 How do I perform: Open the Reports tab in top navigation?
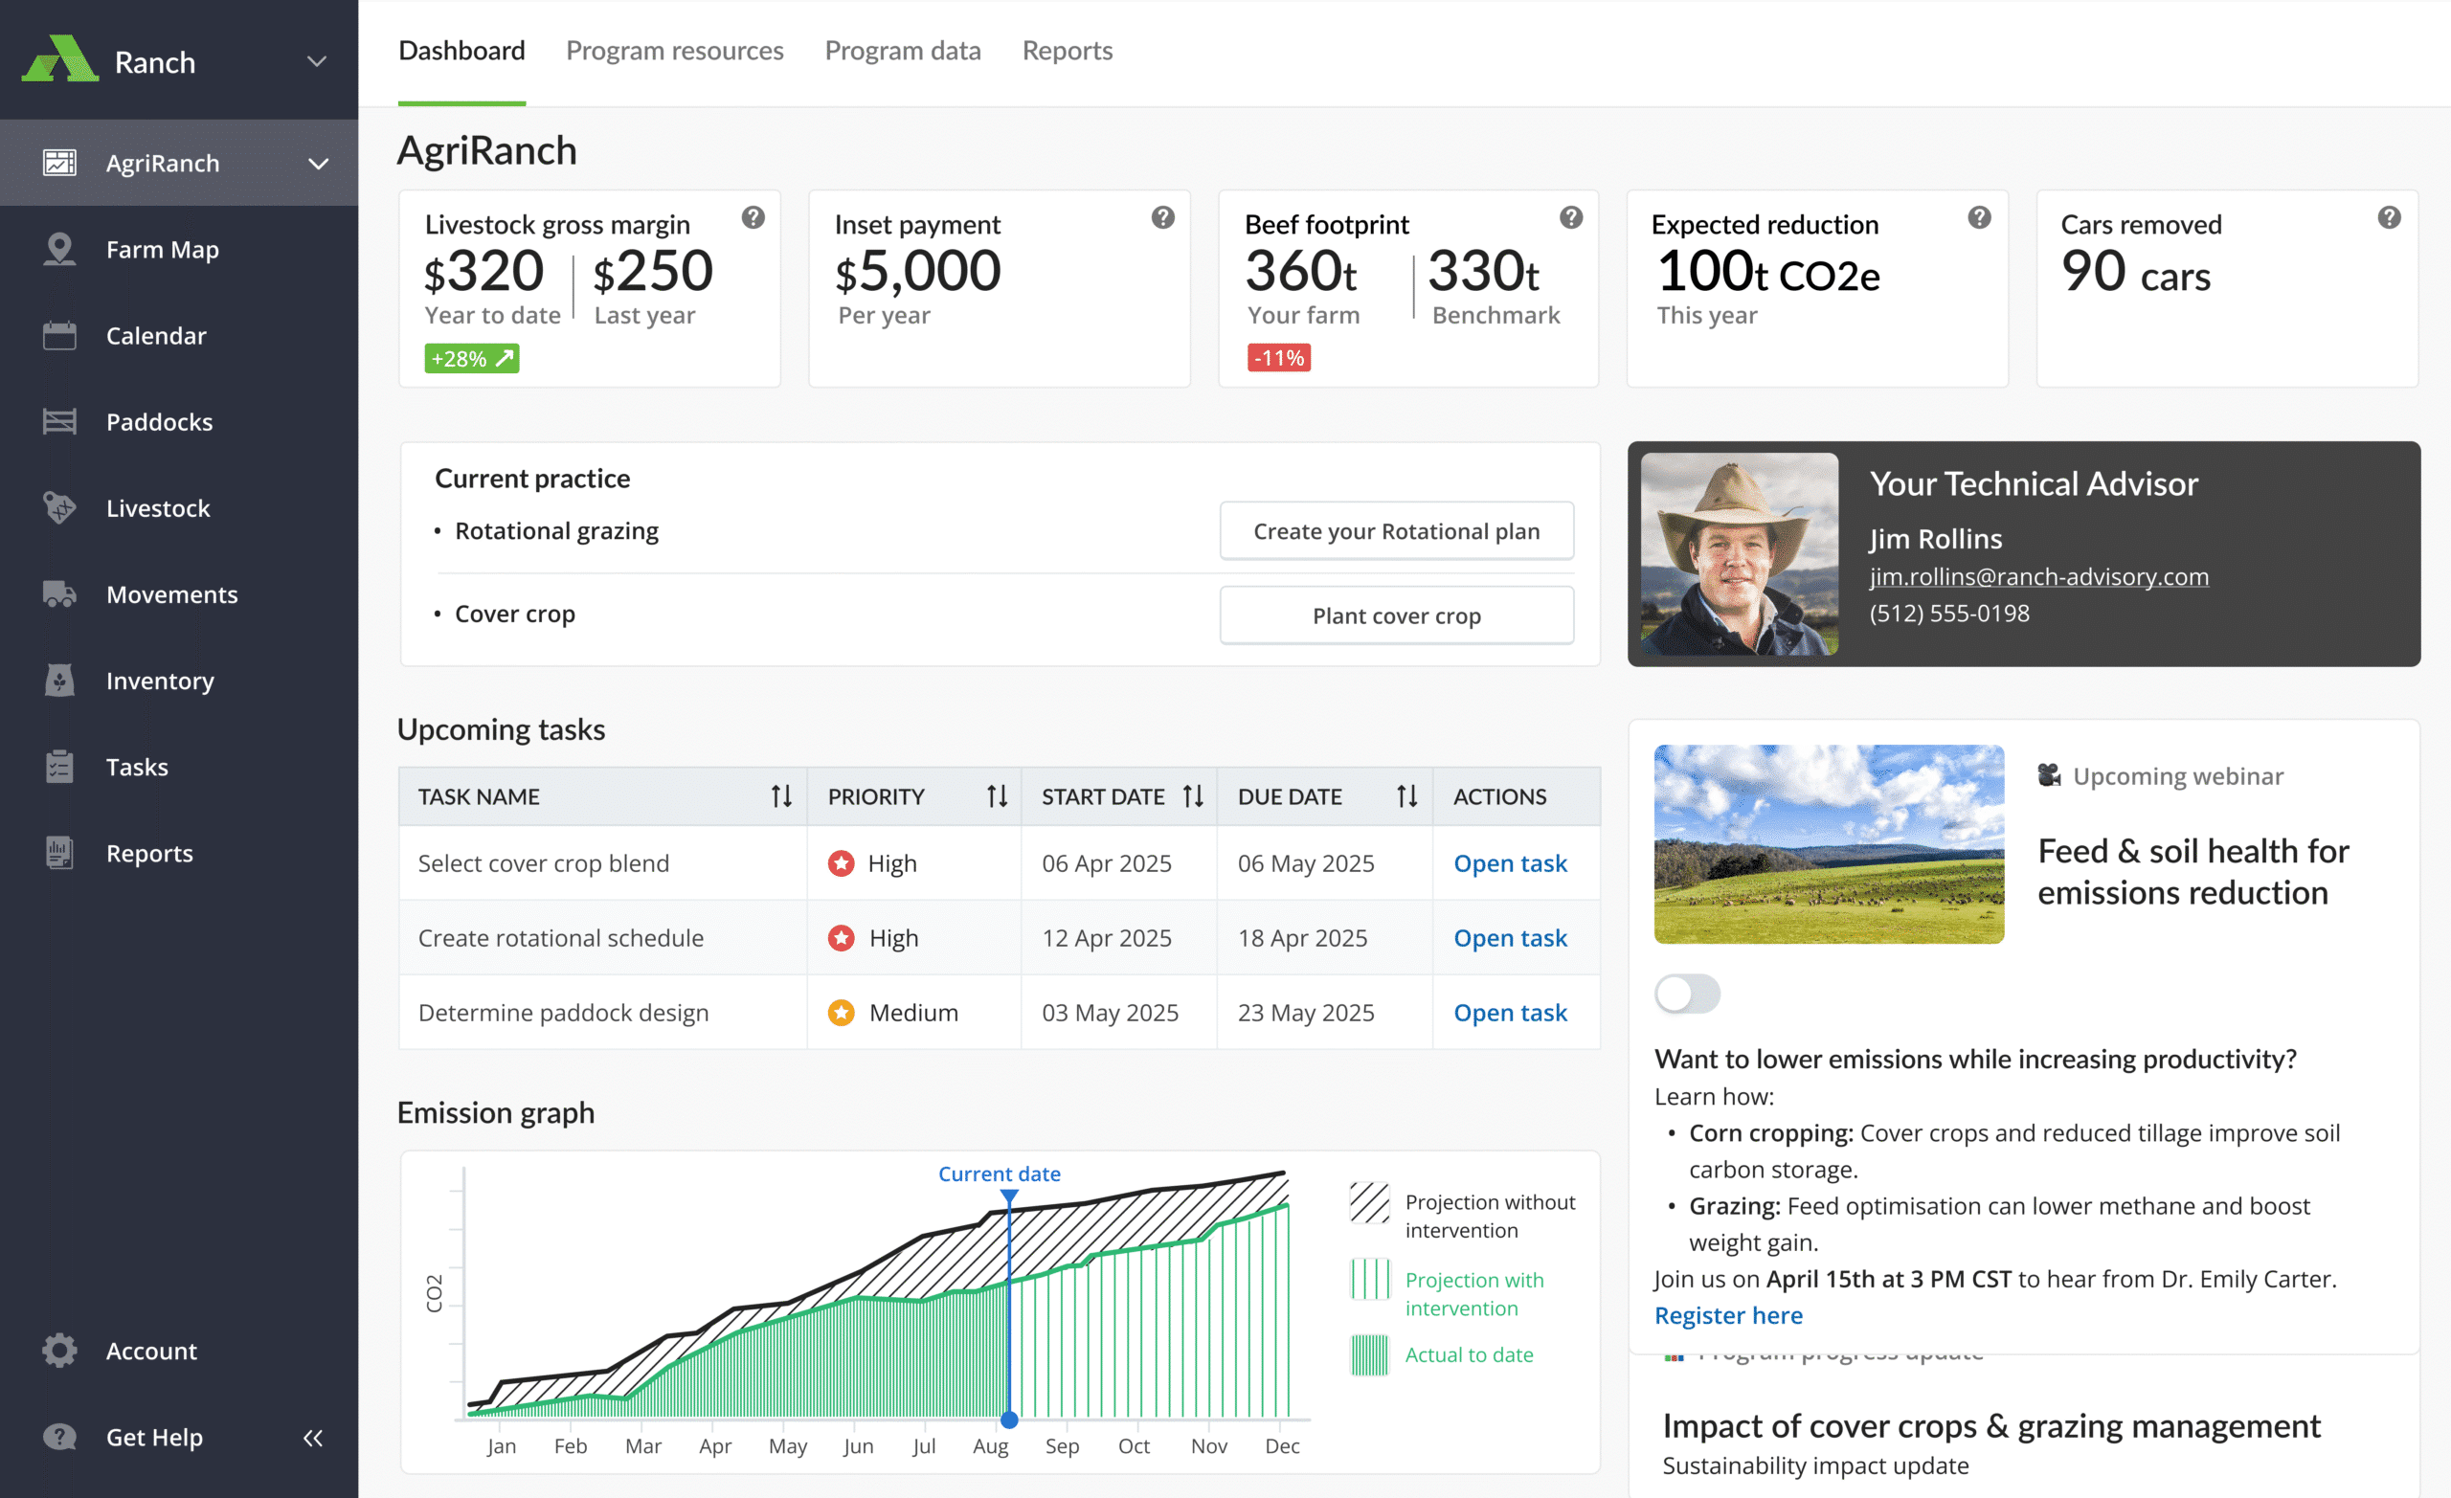tap(1067, 50)
